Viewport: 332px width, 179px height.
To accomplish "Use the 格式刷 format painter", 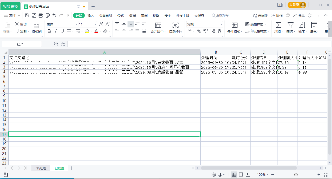I will click(x=36, y=28).
